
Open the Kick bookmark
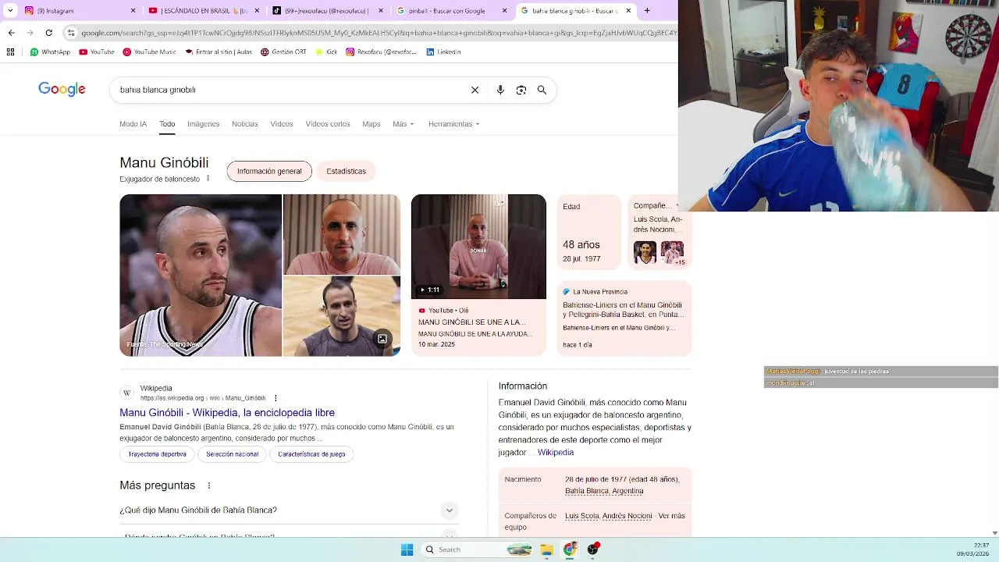(x=326, y=52)
